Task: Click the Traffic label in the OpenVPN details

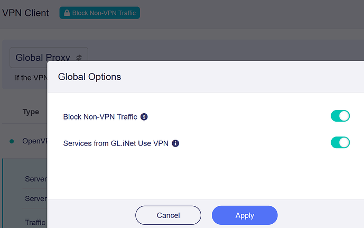Action: pyautogui.click(x=36, y=222)
